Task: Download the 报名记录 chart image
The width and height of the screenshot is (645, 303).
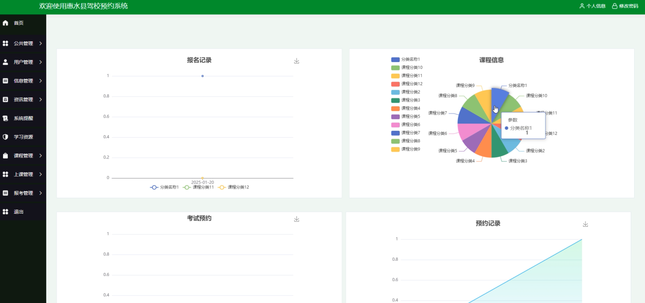Action: [296, 61]
